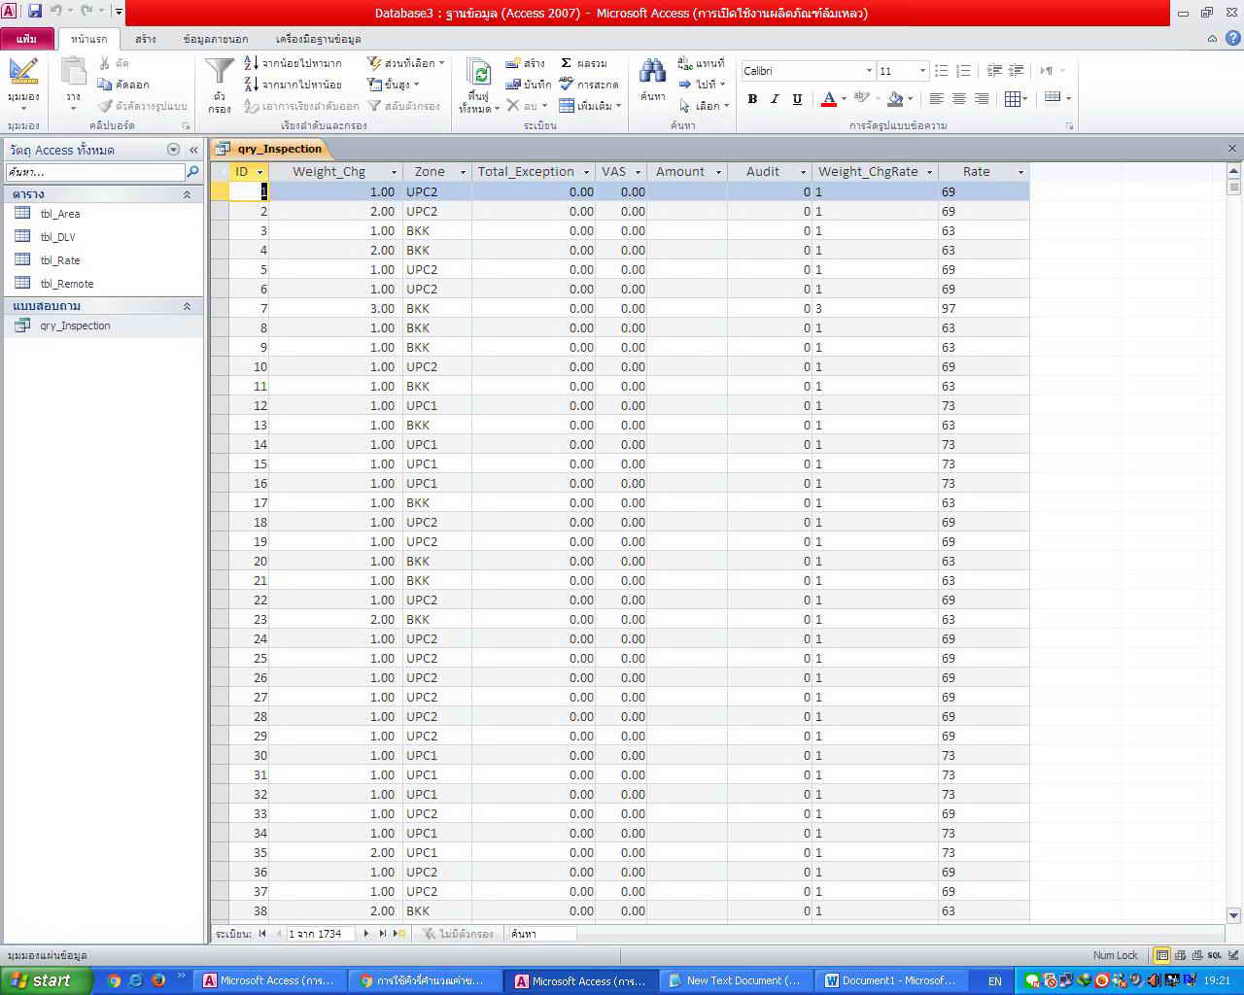
Task: Align text right in ribbon
Action: [x=982, y=98]
